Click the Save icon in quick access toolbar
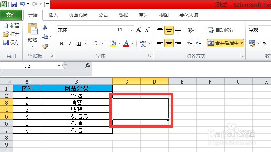This screenshot has height=152, width=271. pyautogui.click(x=14, y=4)
